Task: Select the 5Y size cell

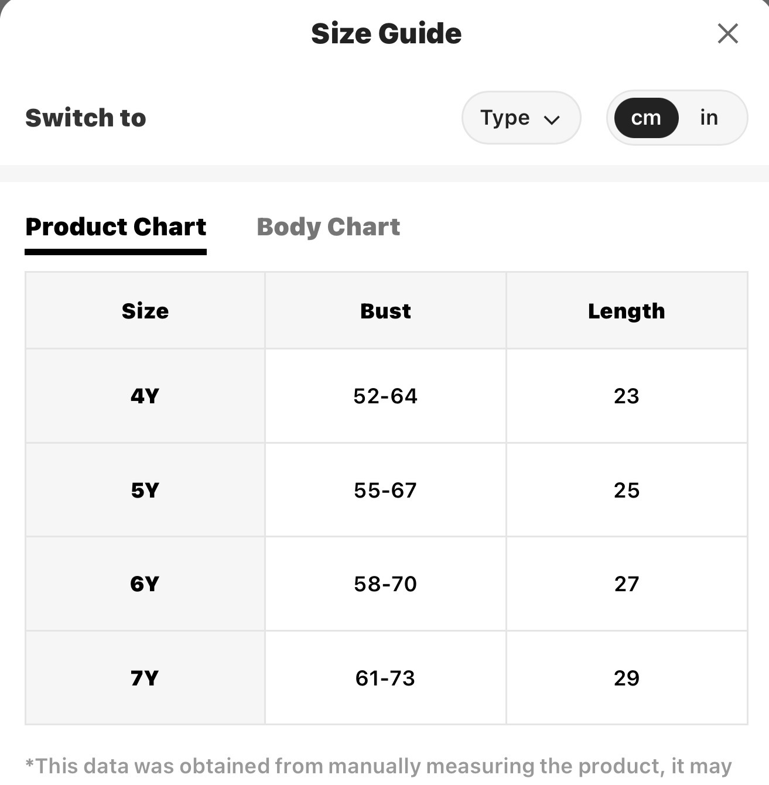Action: click(x=145, y=490)
